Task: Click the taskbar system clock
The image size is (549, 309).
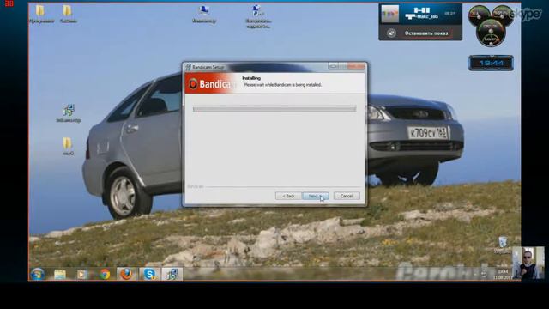Action: tap(503, 275)
